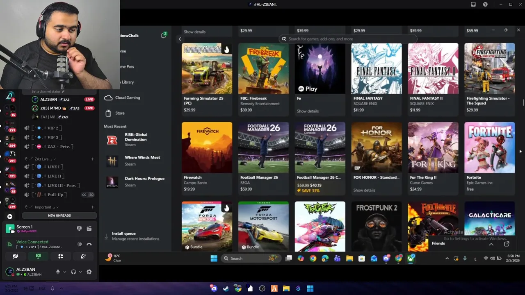
Task: Click the Xbox vertical scrollbar thumb
Action: (x=523, y=102)
